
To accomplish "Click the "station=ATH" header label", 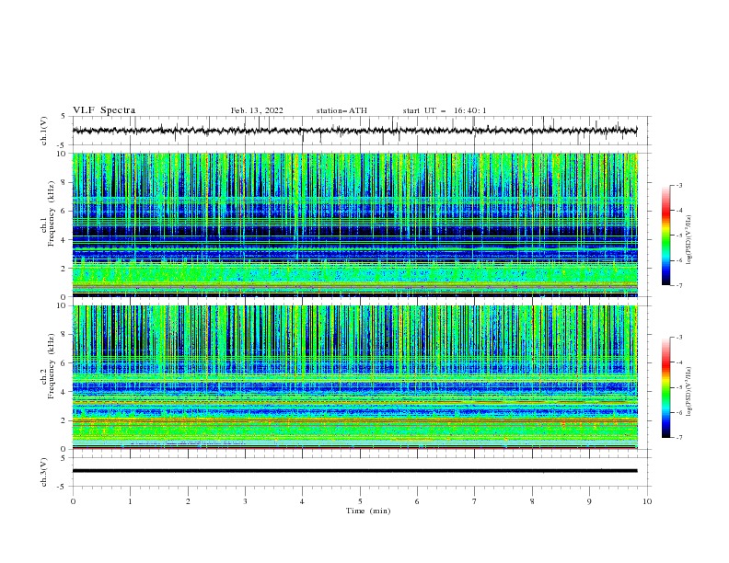I will click(x=341, y=110).
